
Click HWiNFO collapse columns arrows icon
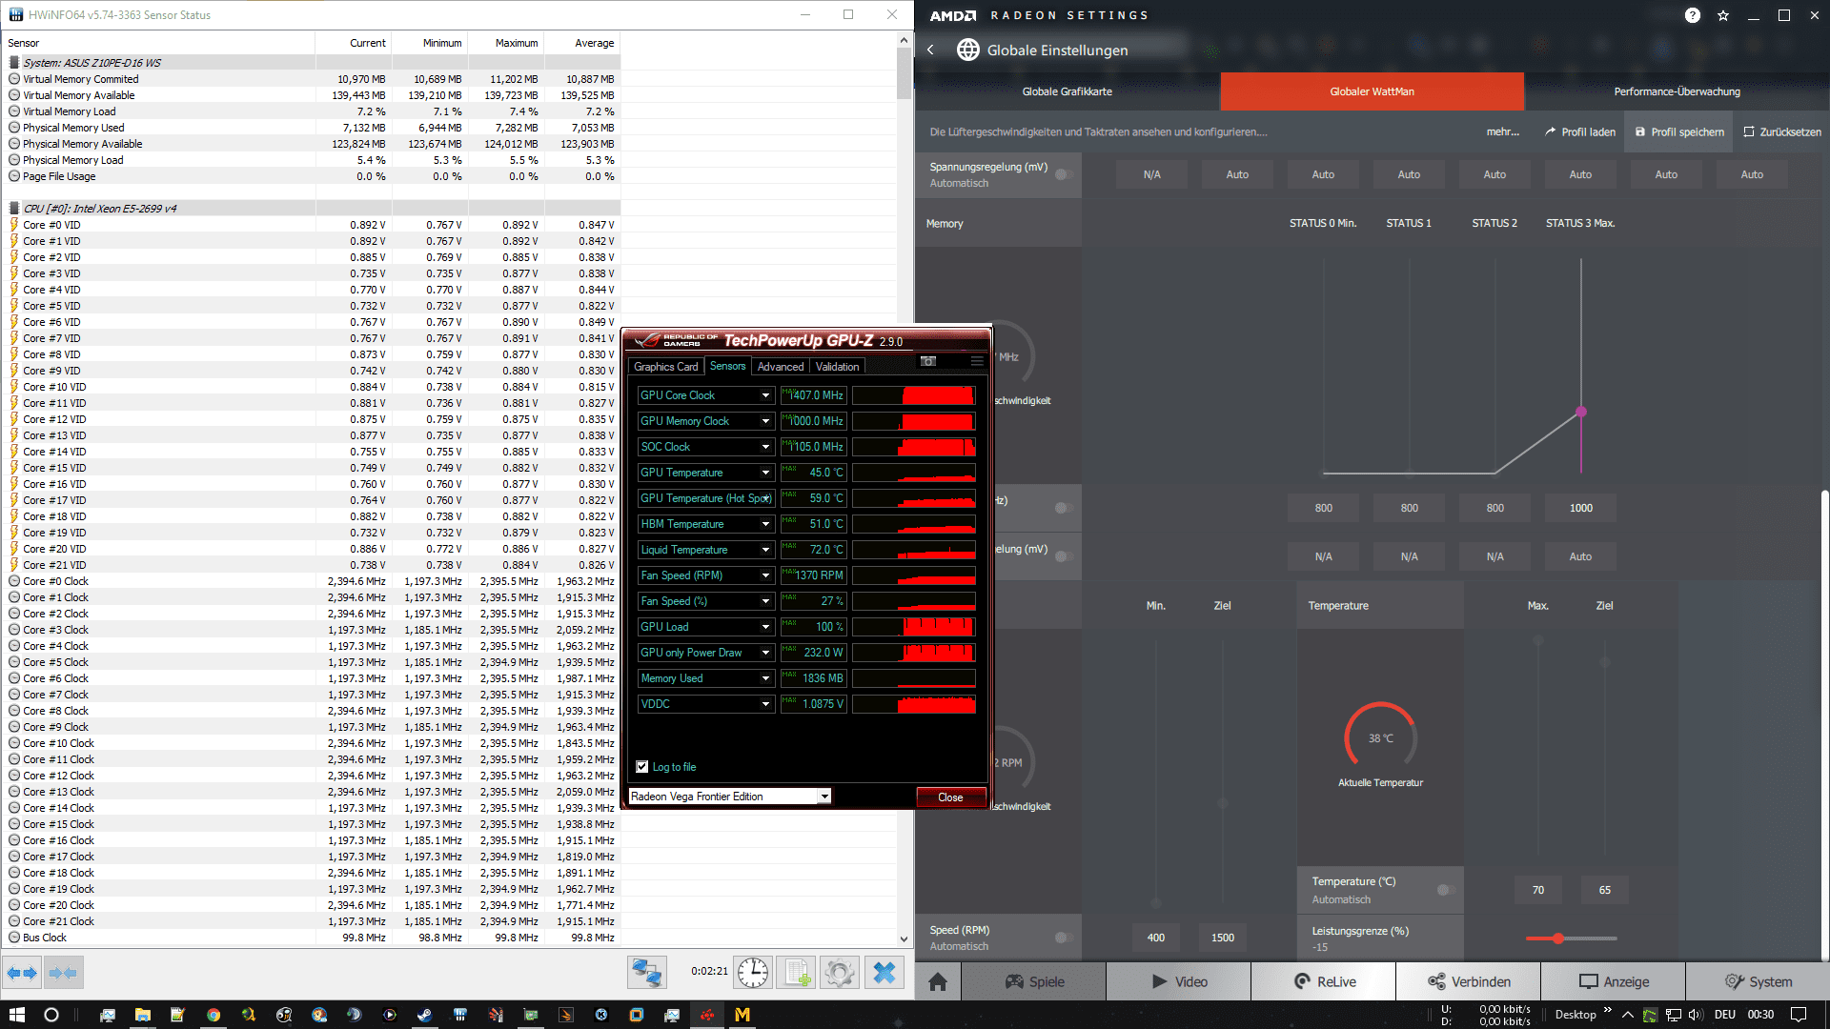[x=63, y=973]
